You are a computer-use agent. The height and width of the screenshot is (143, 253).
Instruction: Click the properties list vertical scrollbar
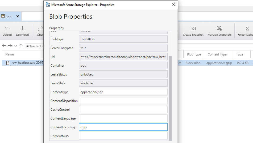[170, 98]
